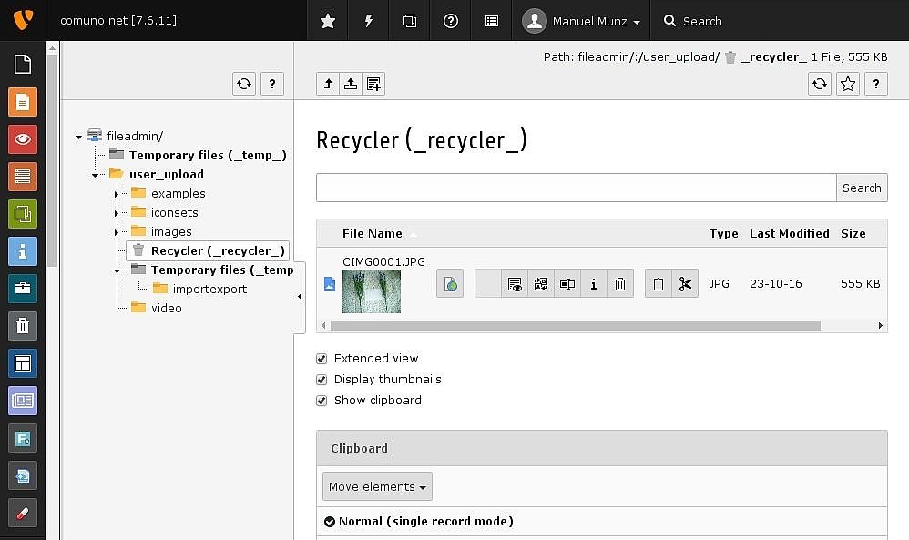Open the video folder in tree

[x=166, y=308]
